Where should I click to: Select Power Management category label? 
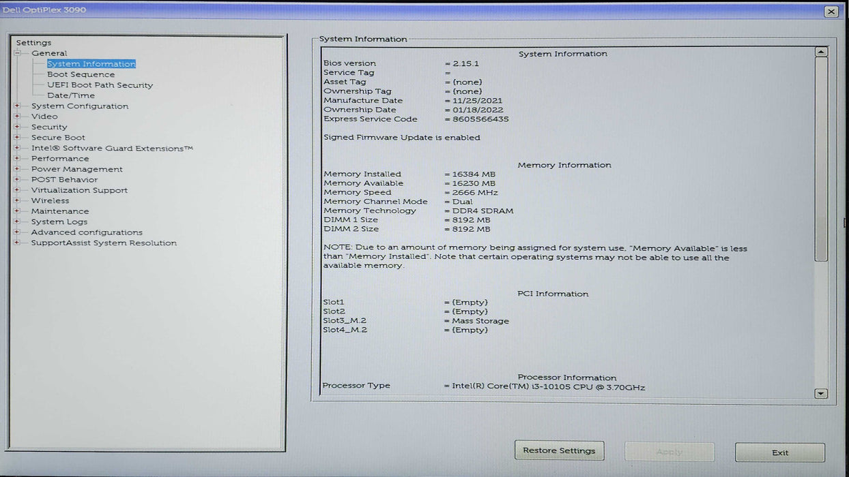tap(77, 169)
